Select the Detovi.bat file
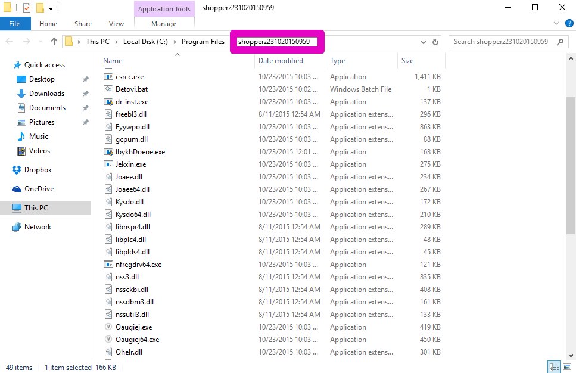576x373 pixels. click(132, 89)
